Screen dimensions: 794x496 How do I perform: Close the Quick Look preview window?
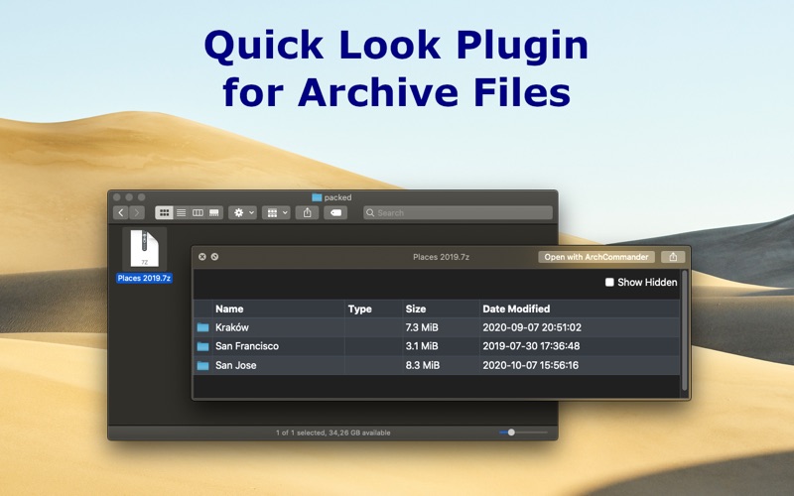pyautogui.click(x=202, y=257)
